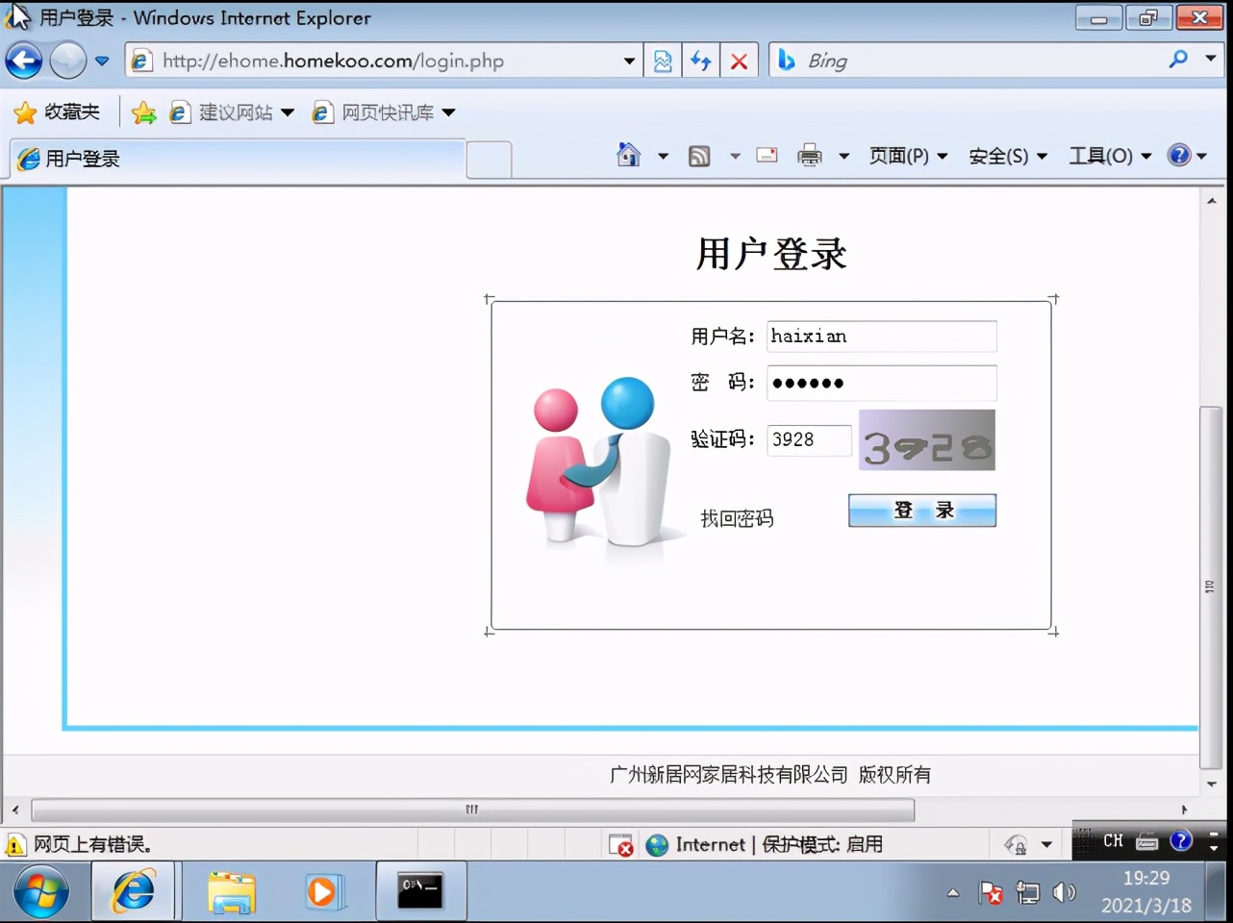Viewport: 1233px width, 923px height.
Task: Open Windows Media Player from taskbar
Action: pos(324,891)
